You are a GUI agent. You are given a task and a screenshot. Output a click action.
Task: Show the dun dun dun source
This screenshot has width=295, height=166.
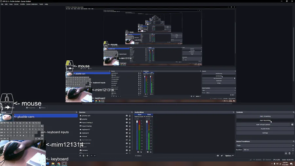click(127, 140)
